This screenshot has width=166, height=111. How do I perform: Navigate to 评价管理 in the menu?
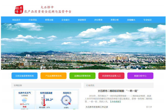click(x=98, y=20)
